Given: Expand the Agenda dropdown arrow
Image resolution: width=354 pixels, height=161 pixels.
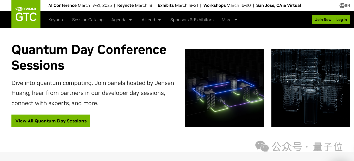Looking at the screenshot, I should pyautogui.click(x=130, y=20).
